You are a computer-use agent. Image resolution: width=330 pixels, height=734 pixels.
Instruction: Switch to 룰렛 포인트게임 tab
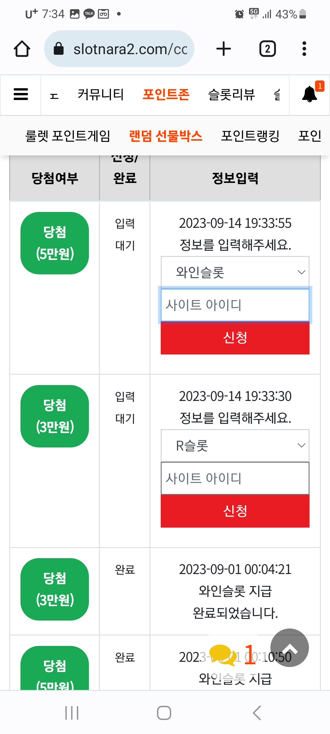click(68, 136)
